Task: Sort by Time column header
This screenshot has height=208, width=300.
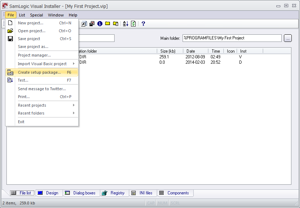Action: 216,51
